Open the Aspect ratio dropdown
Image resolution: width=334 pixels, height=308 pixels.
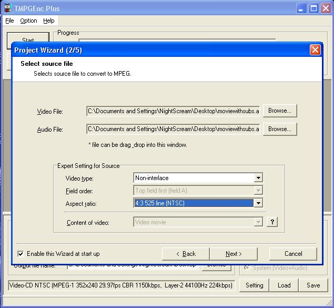pyautogui.click(x=258, y=203)
